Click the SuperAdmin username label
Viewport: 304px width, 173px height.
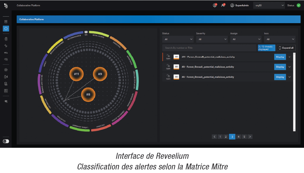coord(242,5)
